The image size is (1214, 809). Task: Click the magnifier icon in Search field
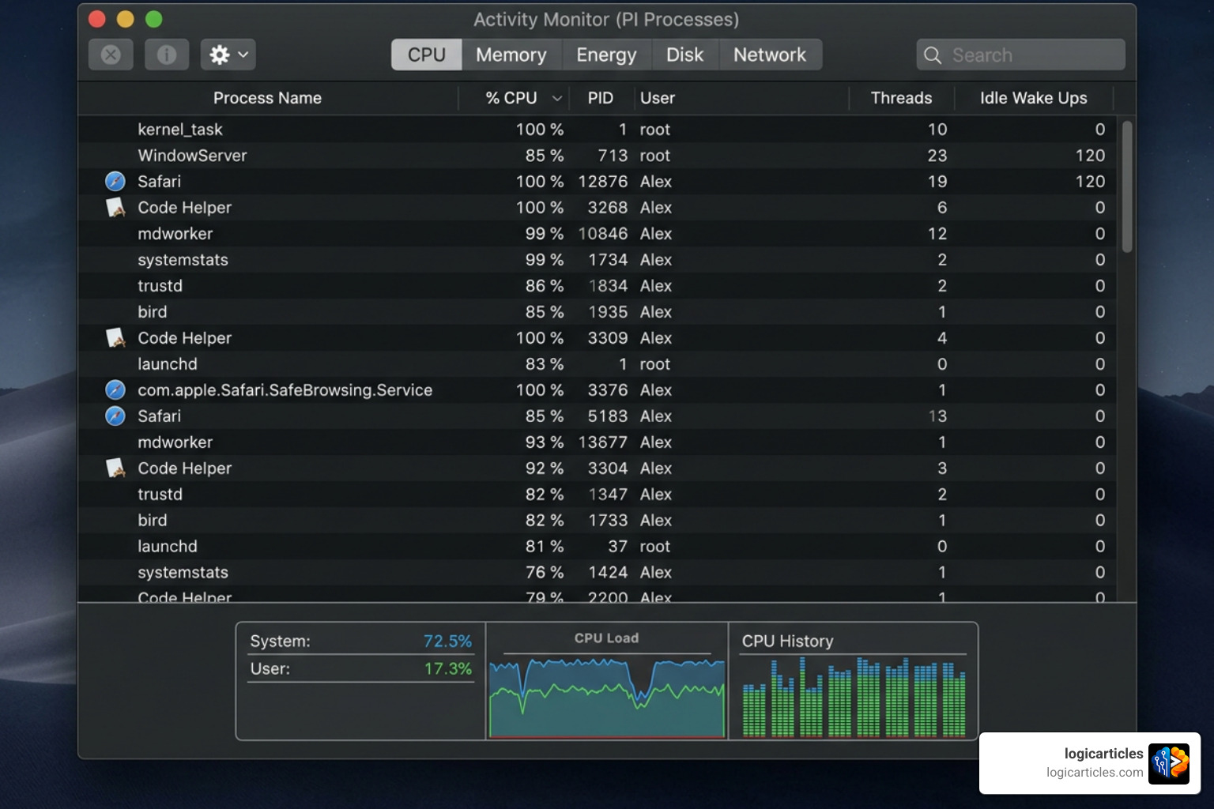[933, 55]
